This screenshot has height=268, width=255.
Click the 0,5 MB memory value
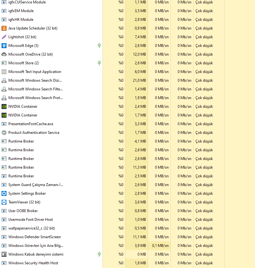(x=140, y=228)
